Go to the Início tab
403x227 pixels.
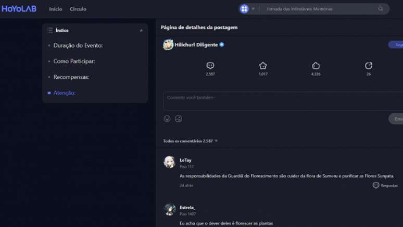56,9
